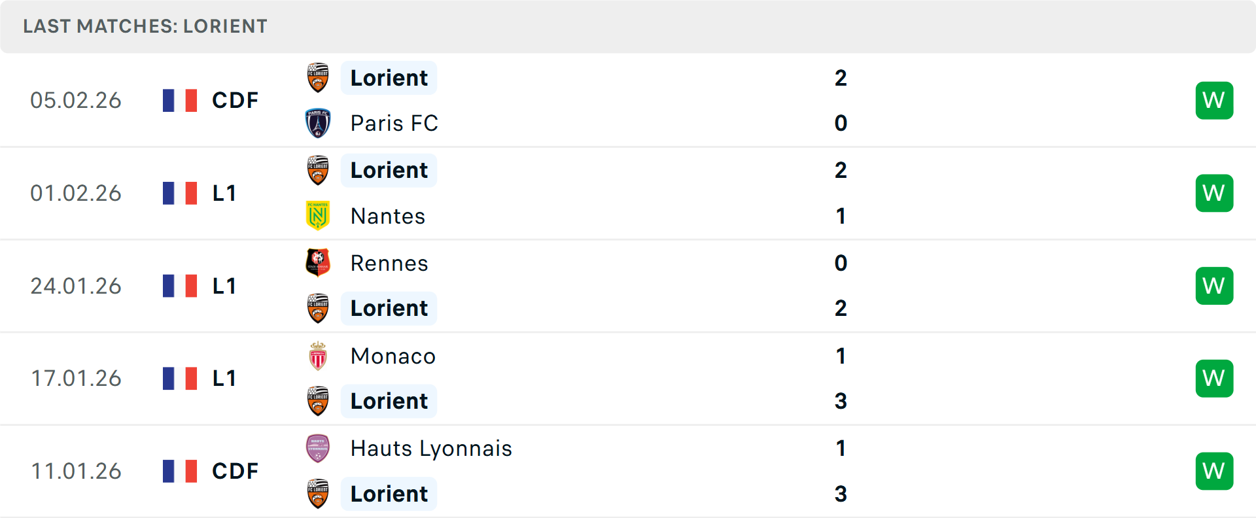Viewport: 1256px width, 518px height.
Task: Select the Paris FC club logo
Action: (x=318, y=123)
